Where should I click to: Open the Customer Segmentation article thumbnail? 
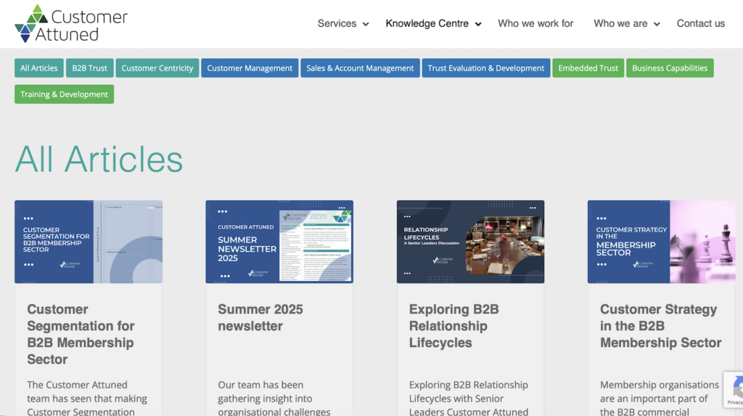[x=89, y=242]
